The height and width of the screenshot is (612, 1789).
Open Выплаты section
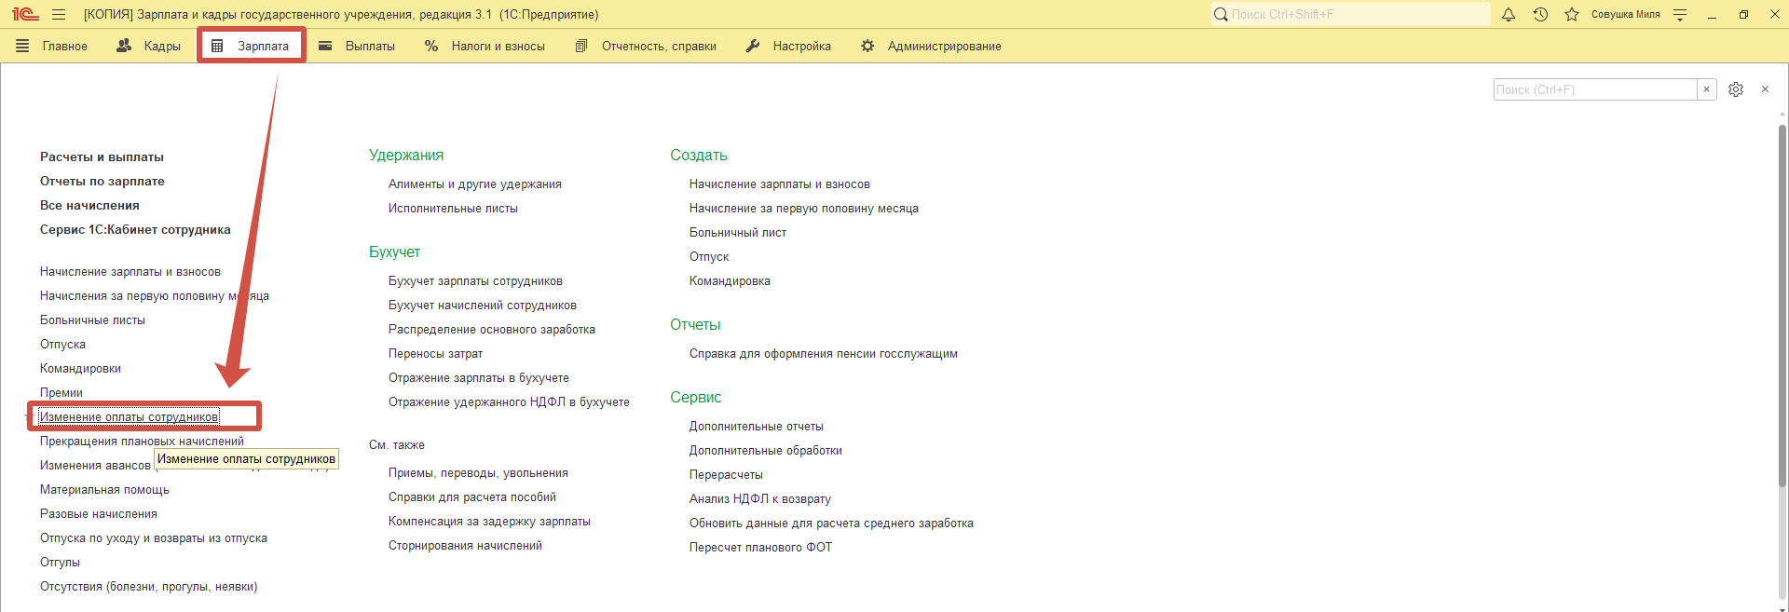(357, 46)
